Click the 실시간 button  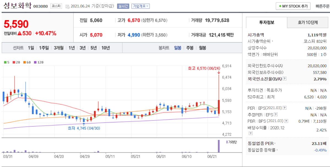tap(123, 6)
